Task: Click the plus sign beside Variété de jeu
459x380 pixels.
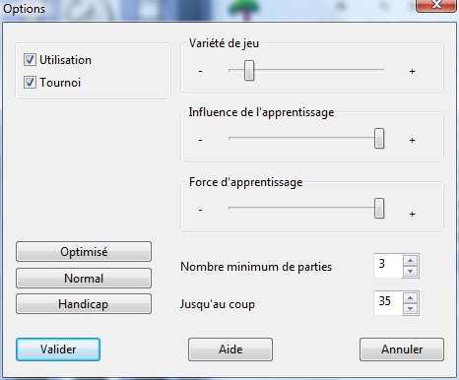Action: pos(413,71)
